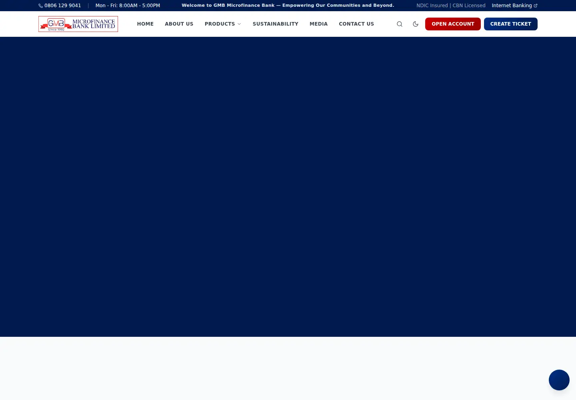Visit the Contact Us page
The image size is (576, 400).
[x=356, y=24]
